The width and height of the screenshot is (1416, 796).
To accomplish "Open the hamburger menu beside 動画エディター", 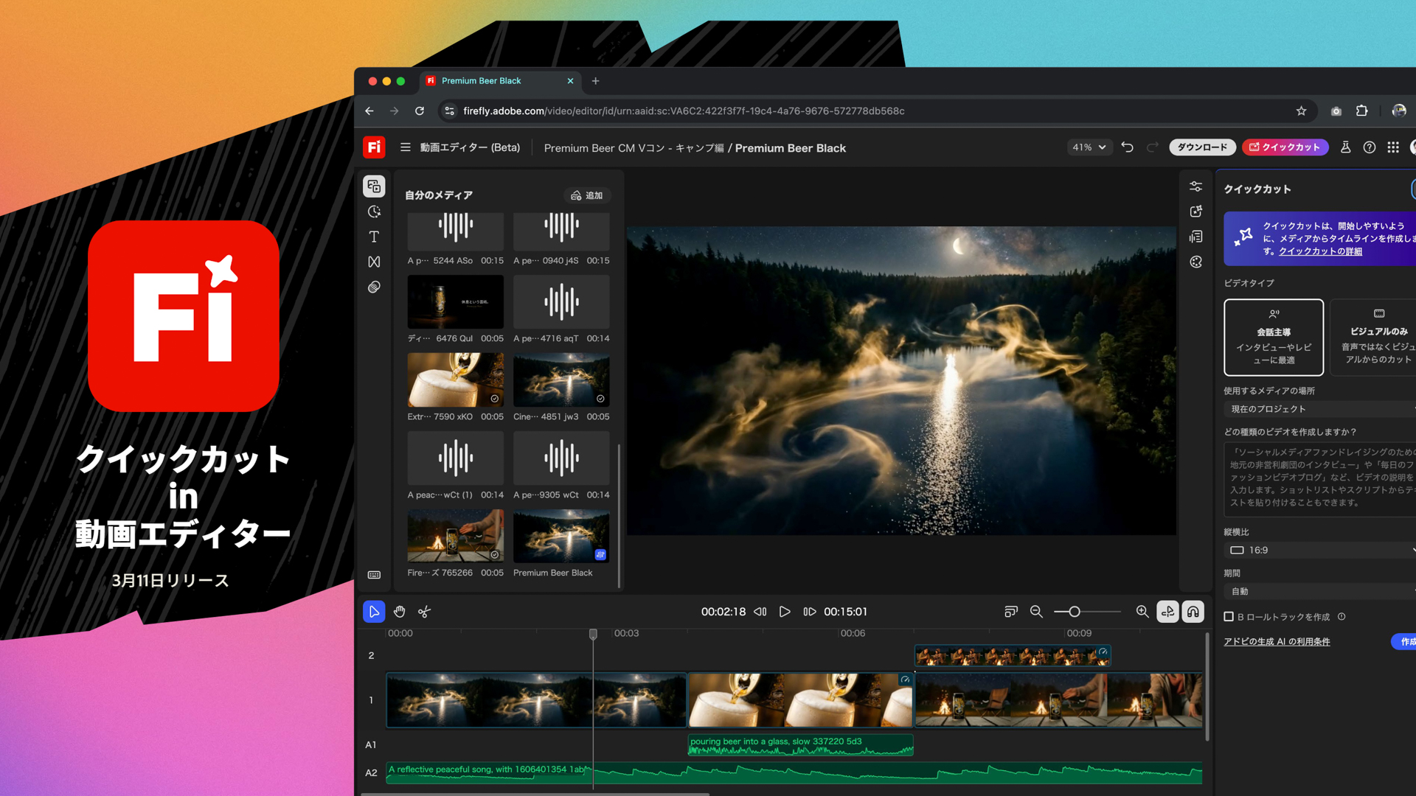I will (x=405, y=147).
